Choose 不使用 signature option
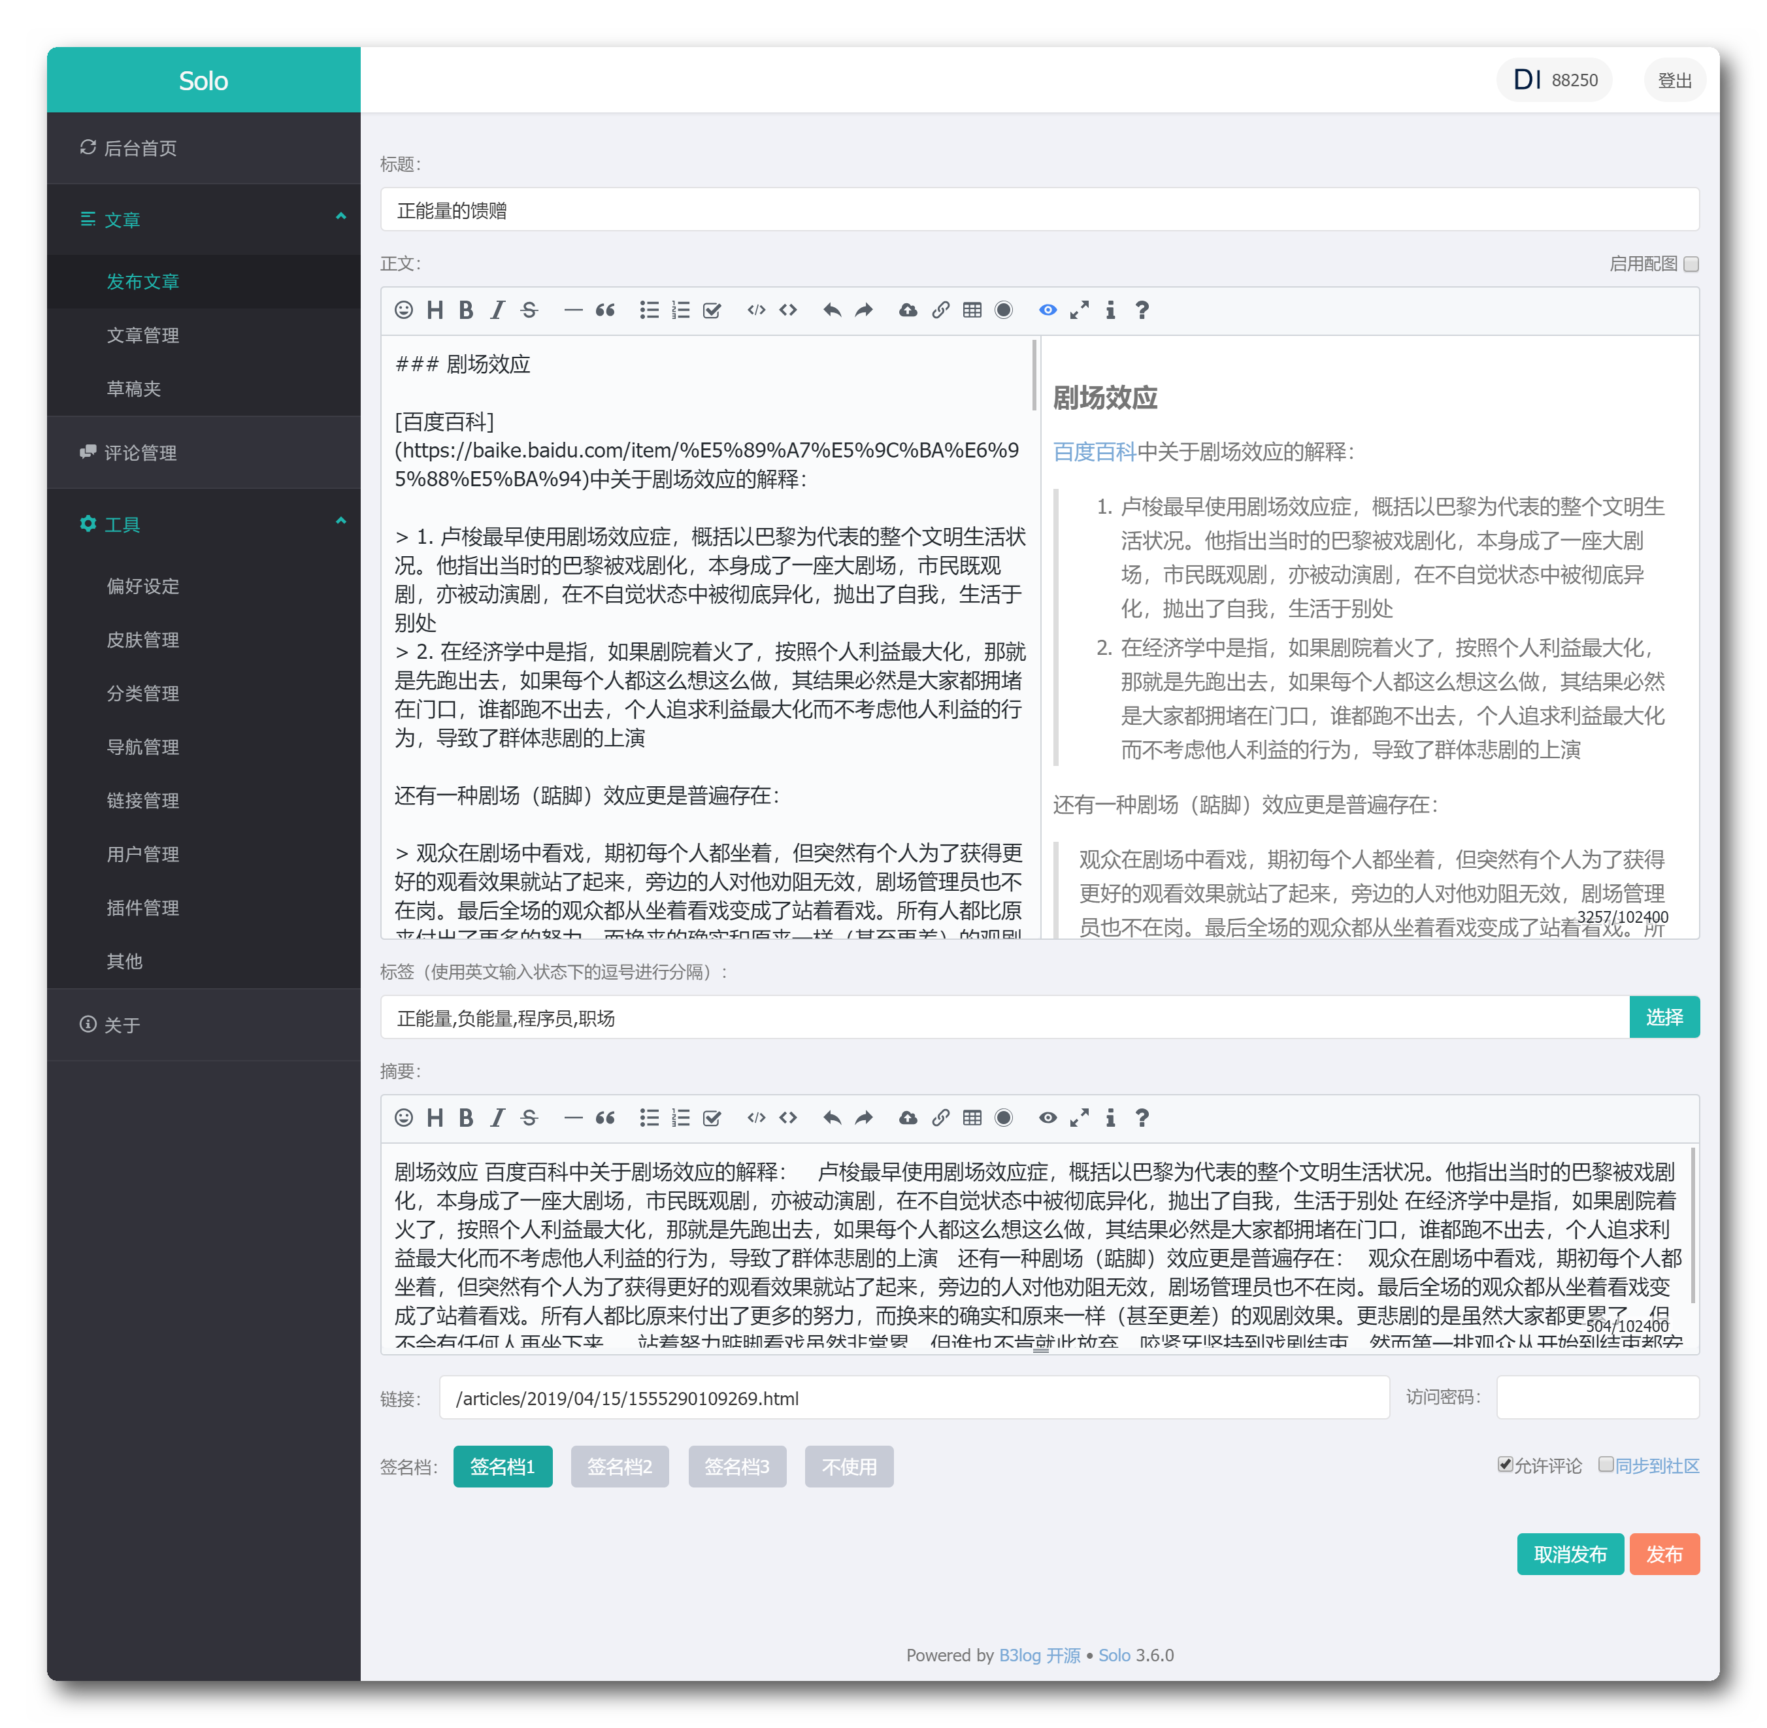 pos(849,1467)
